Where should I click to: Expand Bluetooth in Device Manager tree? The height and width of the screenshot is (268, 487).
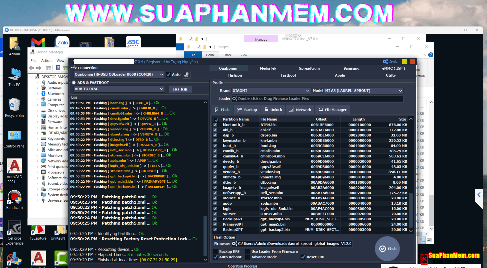coord(37,94)
